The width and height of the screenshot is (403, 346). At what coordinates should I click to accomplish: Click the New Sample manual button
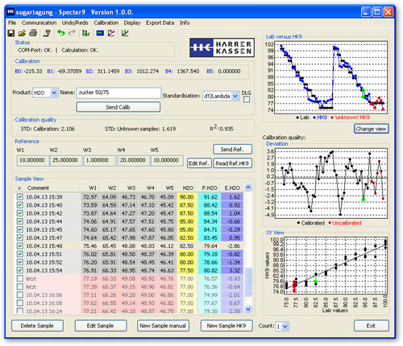point(163,326)
